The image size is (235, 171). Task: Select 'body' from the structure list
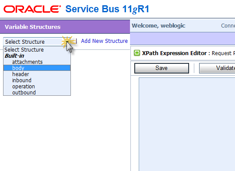pyautogui.click(x=37, y=68)
